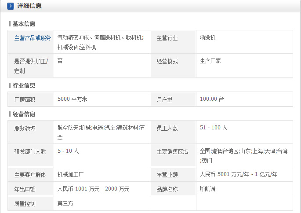This screenshot has height=213, width=301.
Task: Click the 是否提供加工/定制 label
Action: 31,66
